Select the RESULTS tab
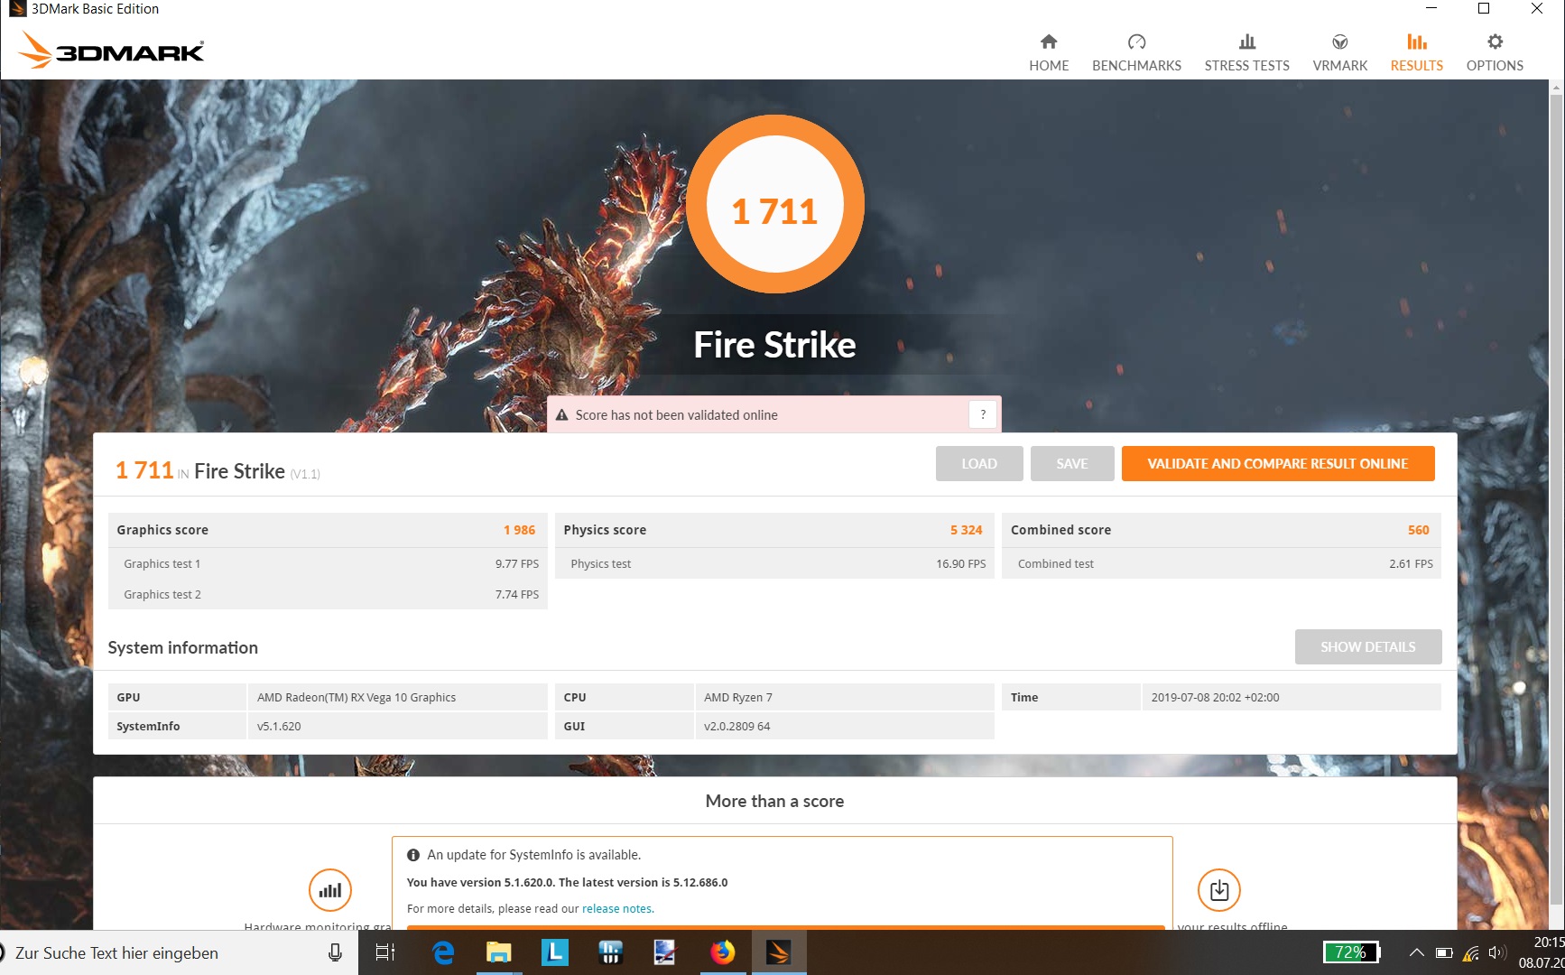 [1416, 52]
